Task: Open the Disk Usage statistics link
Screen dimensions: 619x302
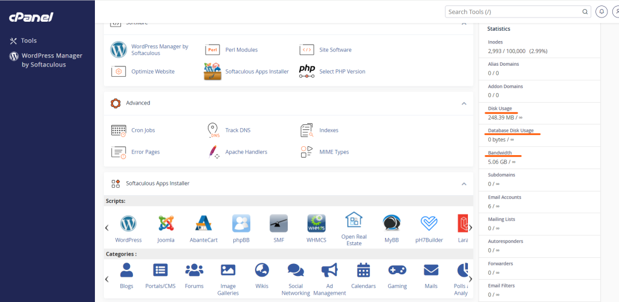Action: (500, 109)
